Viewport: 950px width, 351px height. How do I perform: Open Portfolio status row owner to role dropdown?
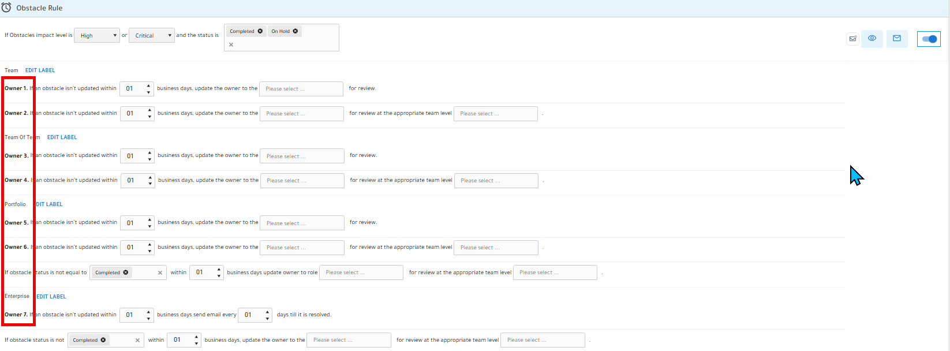coord(361,272)
